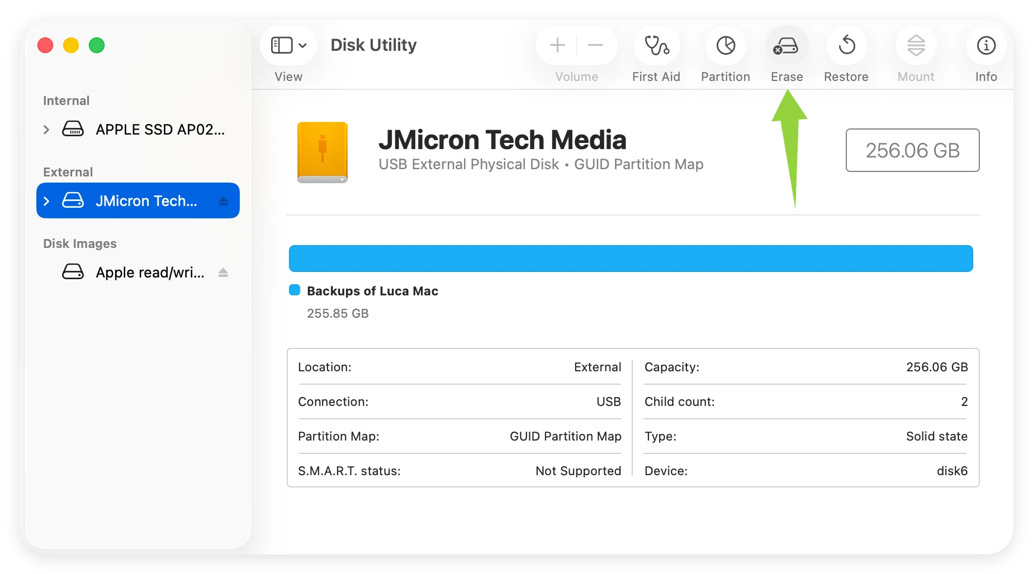
Task: Expand the APPLE SSD internal disk
Action: coord(46,130)
